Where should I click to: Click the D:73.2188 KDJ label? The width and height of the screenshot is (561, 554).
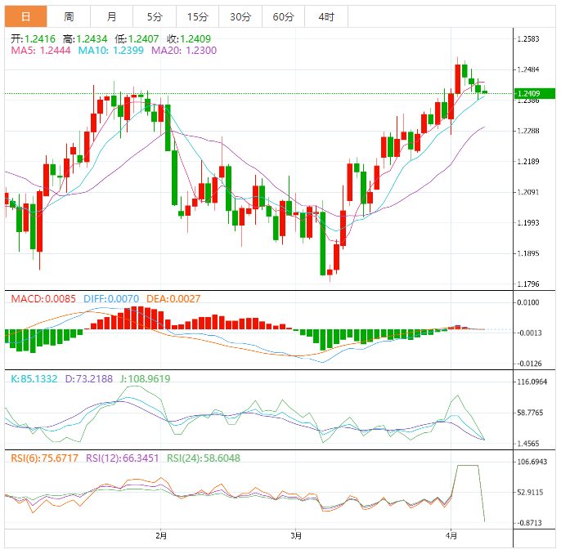click(88, 379)
